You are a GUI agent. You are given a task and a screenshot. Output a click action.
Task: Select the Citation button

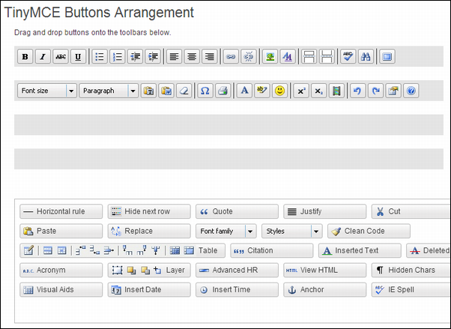click(272, 251)
